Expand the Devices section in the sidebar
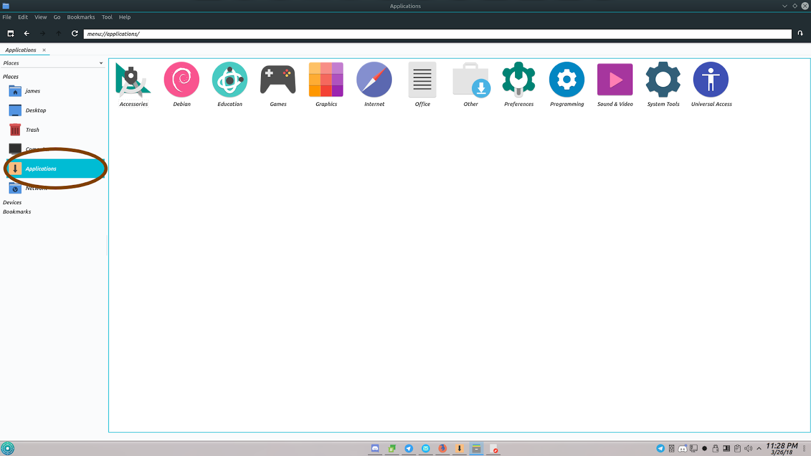811x456 pixels. pos(12,202)
